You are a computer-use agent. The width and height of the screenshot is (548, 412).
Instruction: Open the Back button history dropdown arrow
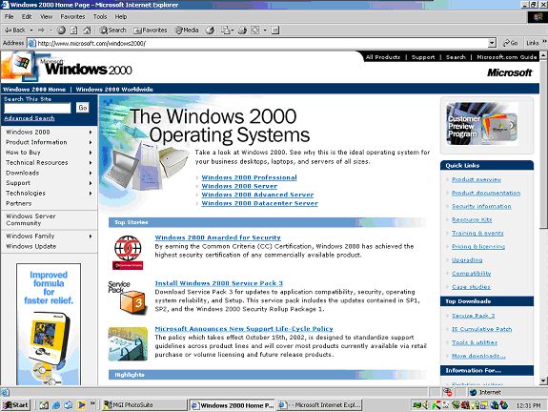(31, 31)
